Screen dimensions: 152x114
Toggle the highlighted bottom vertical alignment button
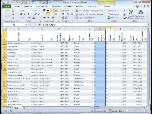coord(52,10)
